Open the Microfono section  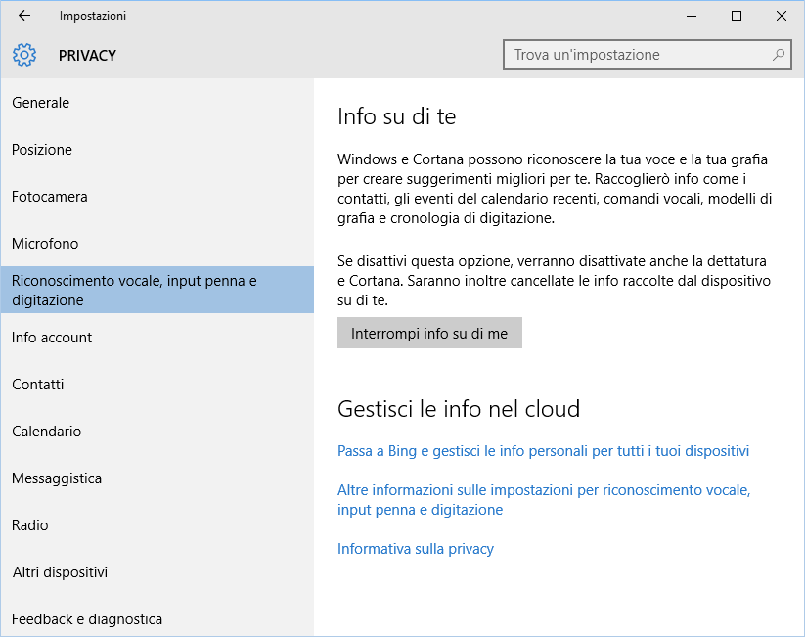[157, 244]
